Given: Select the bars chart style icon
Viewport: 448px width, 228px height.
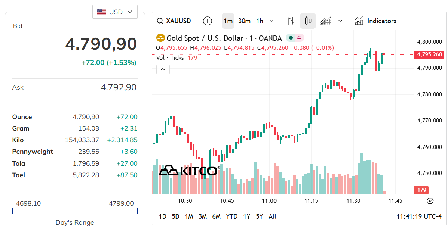Looking at the screenshot, I should [291, 21].
